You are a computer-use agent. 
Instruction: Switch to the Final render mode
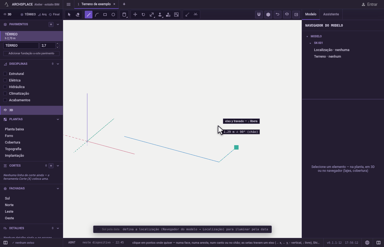tap(54, 14)
